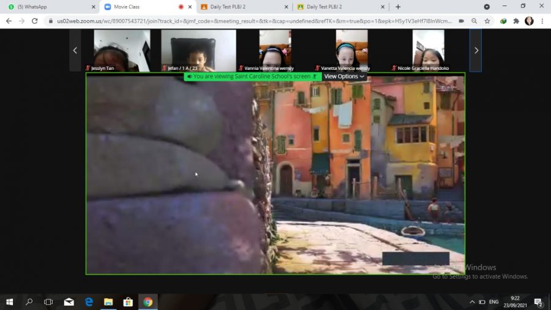Open the Chrome three-dot menu

click(x=542, y=21)
